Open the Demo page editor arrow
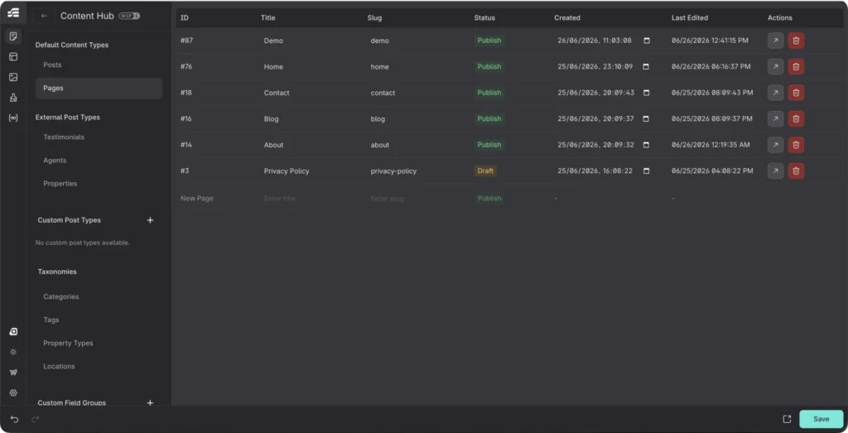The width and height of the screenshot is (848, 433). pos(775,41)
